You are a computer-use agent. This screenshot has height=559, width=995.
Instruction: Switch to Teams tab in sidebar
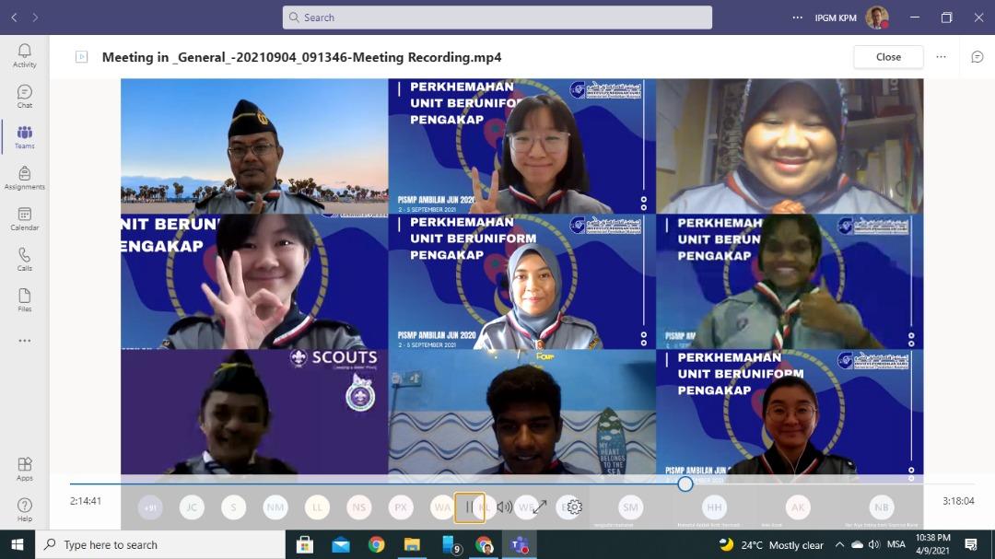[25, 136]
